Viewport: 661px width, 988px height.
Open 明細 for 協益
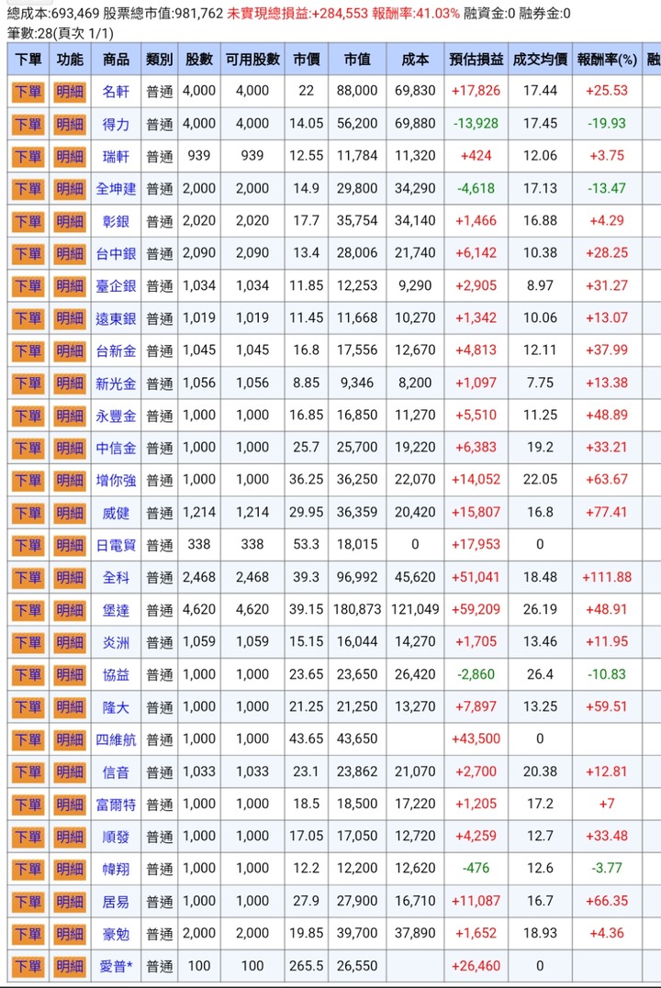[70, 675]
